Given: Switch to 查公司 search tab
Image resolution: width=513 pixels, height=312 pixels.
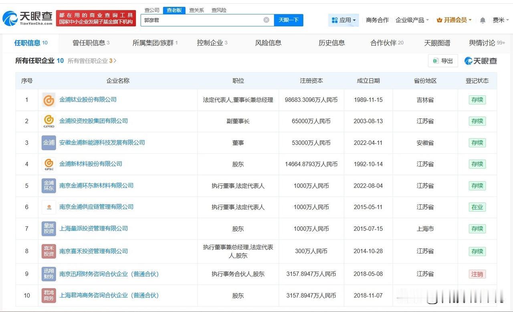Looking at the screenshot, I should point(152,10).
